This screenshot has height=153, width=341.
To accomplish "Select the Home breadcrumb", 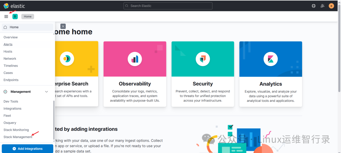I will point(27,16).
